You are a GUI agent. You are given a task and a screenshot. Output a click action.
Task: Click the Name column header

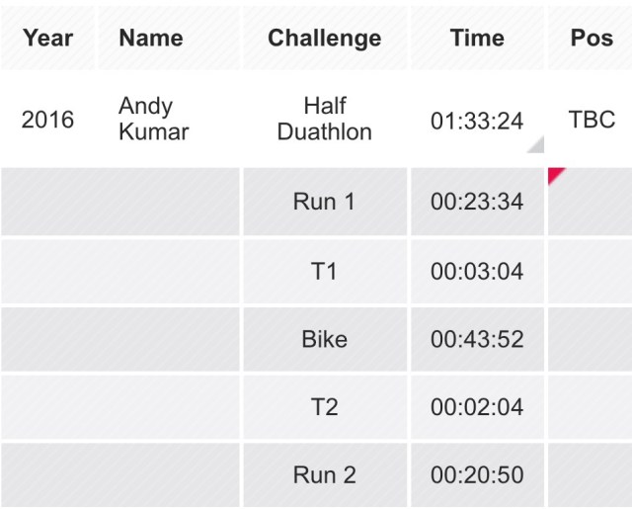click(150, 39)
